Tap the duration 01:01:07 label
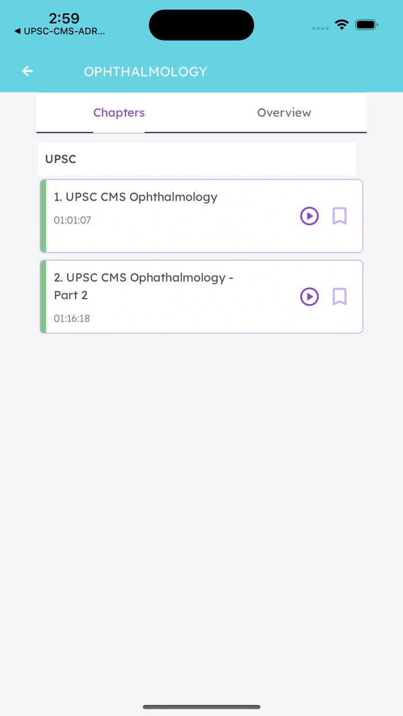 click(x=72, y=220)
